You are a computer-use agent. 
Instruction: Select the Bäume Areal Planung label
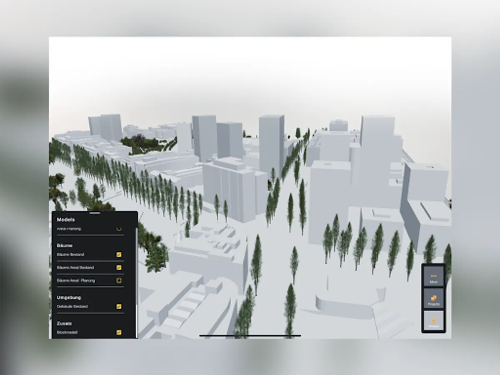[x=76, y=280]
